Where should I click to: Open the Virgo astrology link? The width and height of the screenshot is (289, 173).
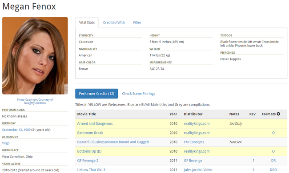[6, 143]
